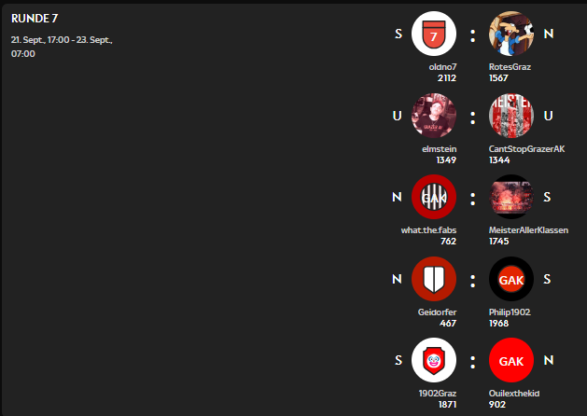Screen dimensions: 587x416
Task: Open what.the.fabs striped GAK avatar
Action: (x=434, y=198)
